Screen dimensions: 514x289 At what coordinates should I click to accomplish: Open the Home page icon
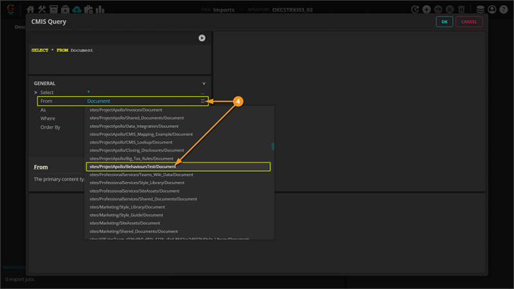pyautogui.click(x=30, y=10)
